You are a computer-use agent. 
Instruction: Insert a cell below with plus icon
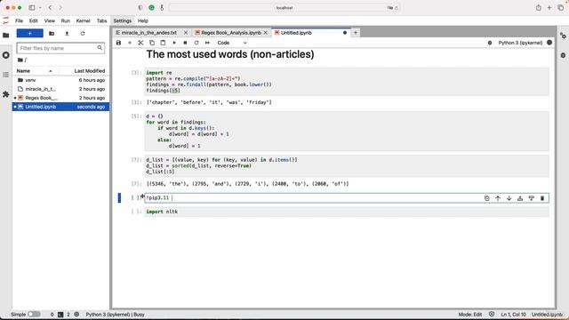tap(130, 43)
